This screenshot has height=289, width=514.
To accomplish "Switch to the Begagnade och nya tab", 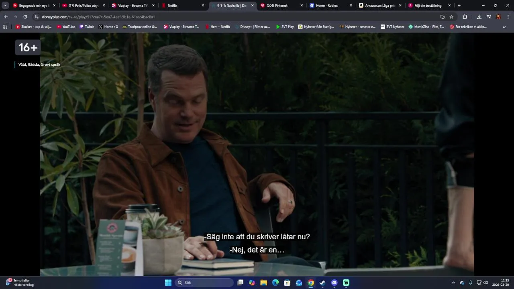I will pyautogui.click(x=34, y=6).
